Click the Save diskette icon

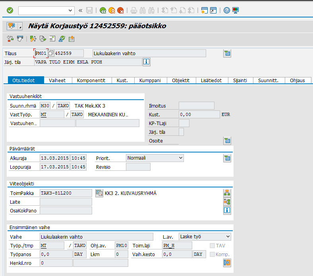[89, 10]
